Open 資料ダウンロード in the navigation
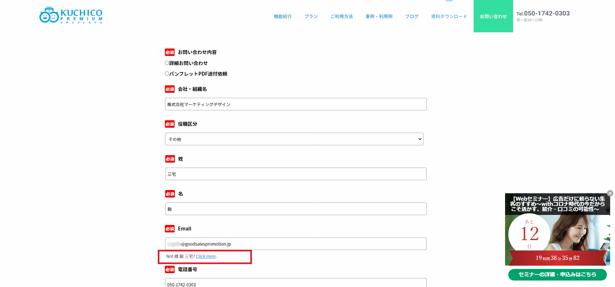Image resolution: width=615 pixels, height=287 pixels. tap(449, 16)
